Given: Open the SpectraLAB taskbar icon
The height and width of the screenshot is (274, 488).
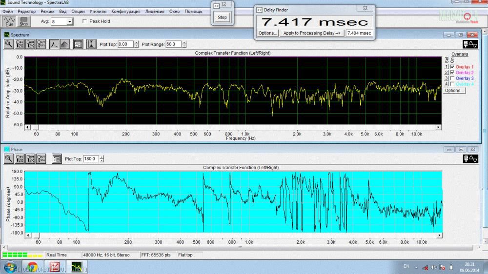Looking at the screenshot, I should [77, 267].
